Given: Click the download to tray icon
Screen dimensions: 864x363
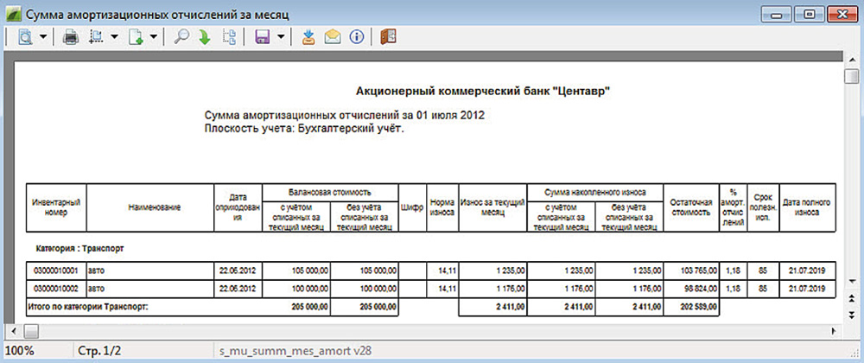Looking at the screenshot, I should [x=308, y=37].
